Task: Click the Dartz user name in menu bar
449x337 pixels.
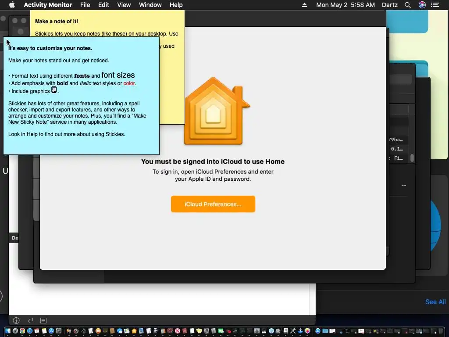Action: [x=390, y=5]
